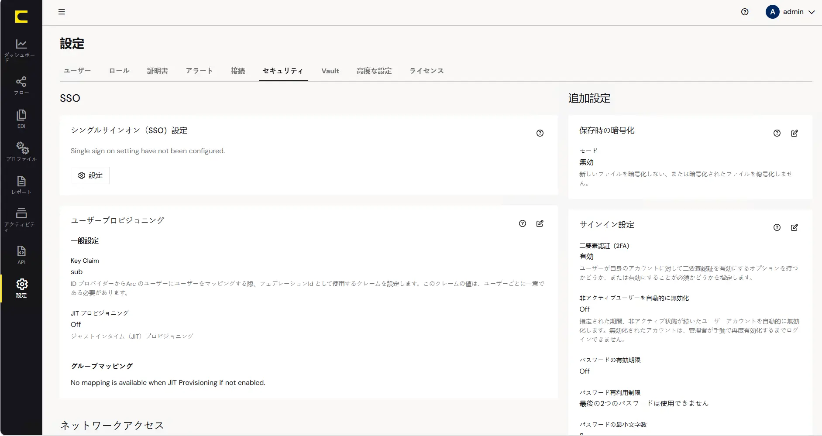Click the 無効 mode value under 保存時の暗号化
Image resolution: width=822 pixels, height=436 pixels.
point(586,162)
